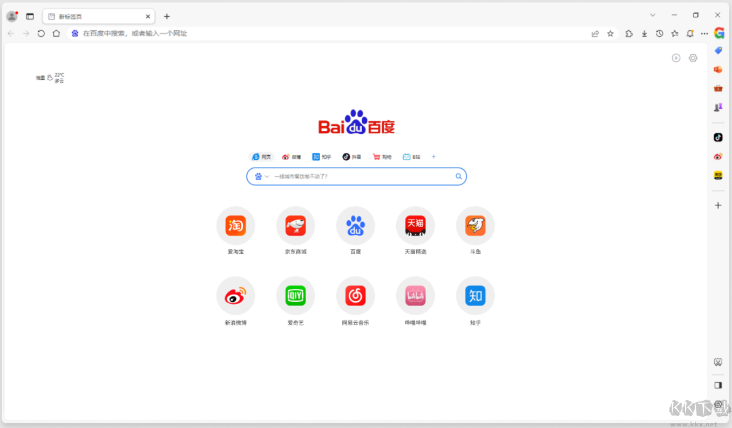This screenshot has height=428, width=732.
Task: Open the Douyin icon in the right sidebar
Action: coord(717,137)
